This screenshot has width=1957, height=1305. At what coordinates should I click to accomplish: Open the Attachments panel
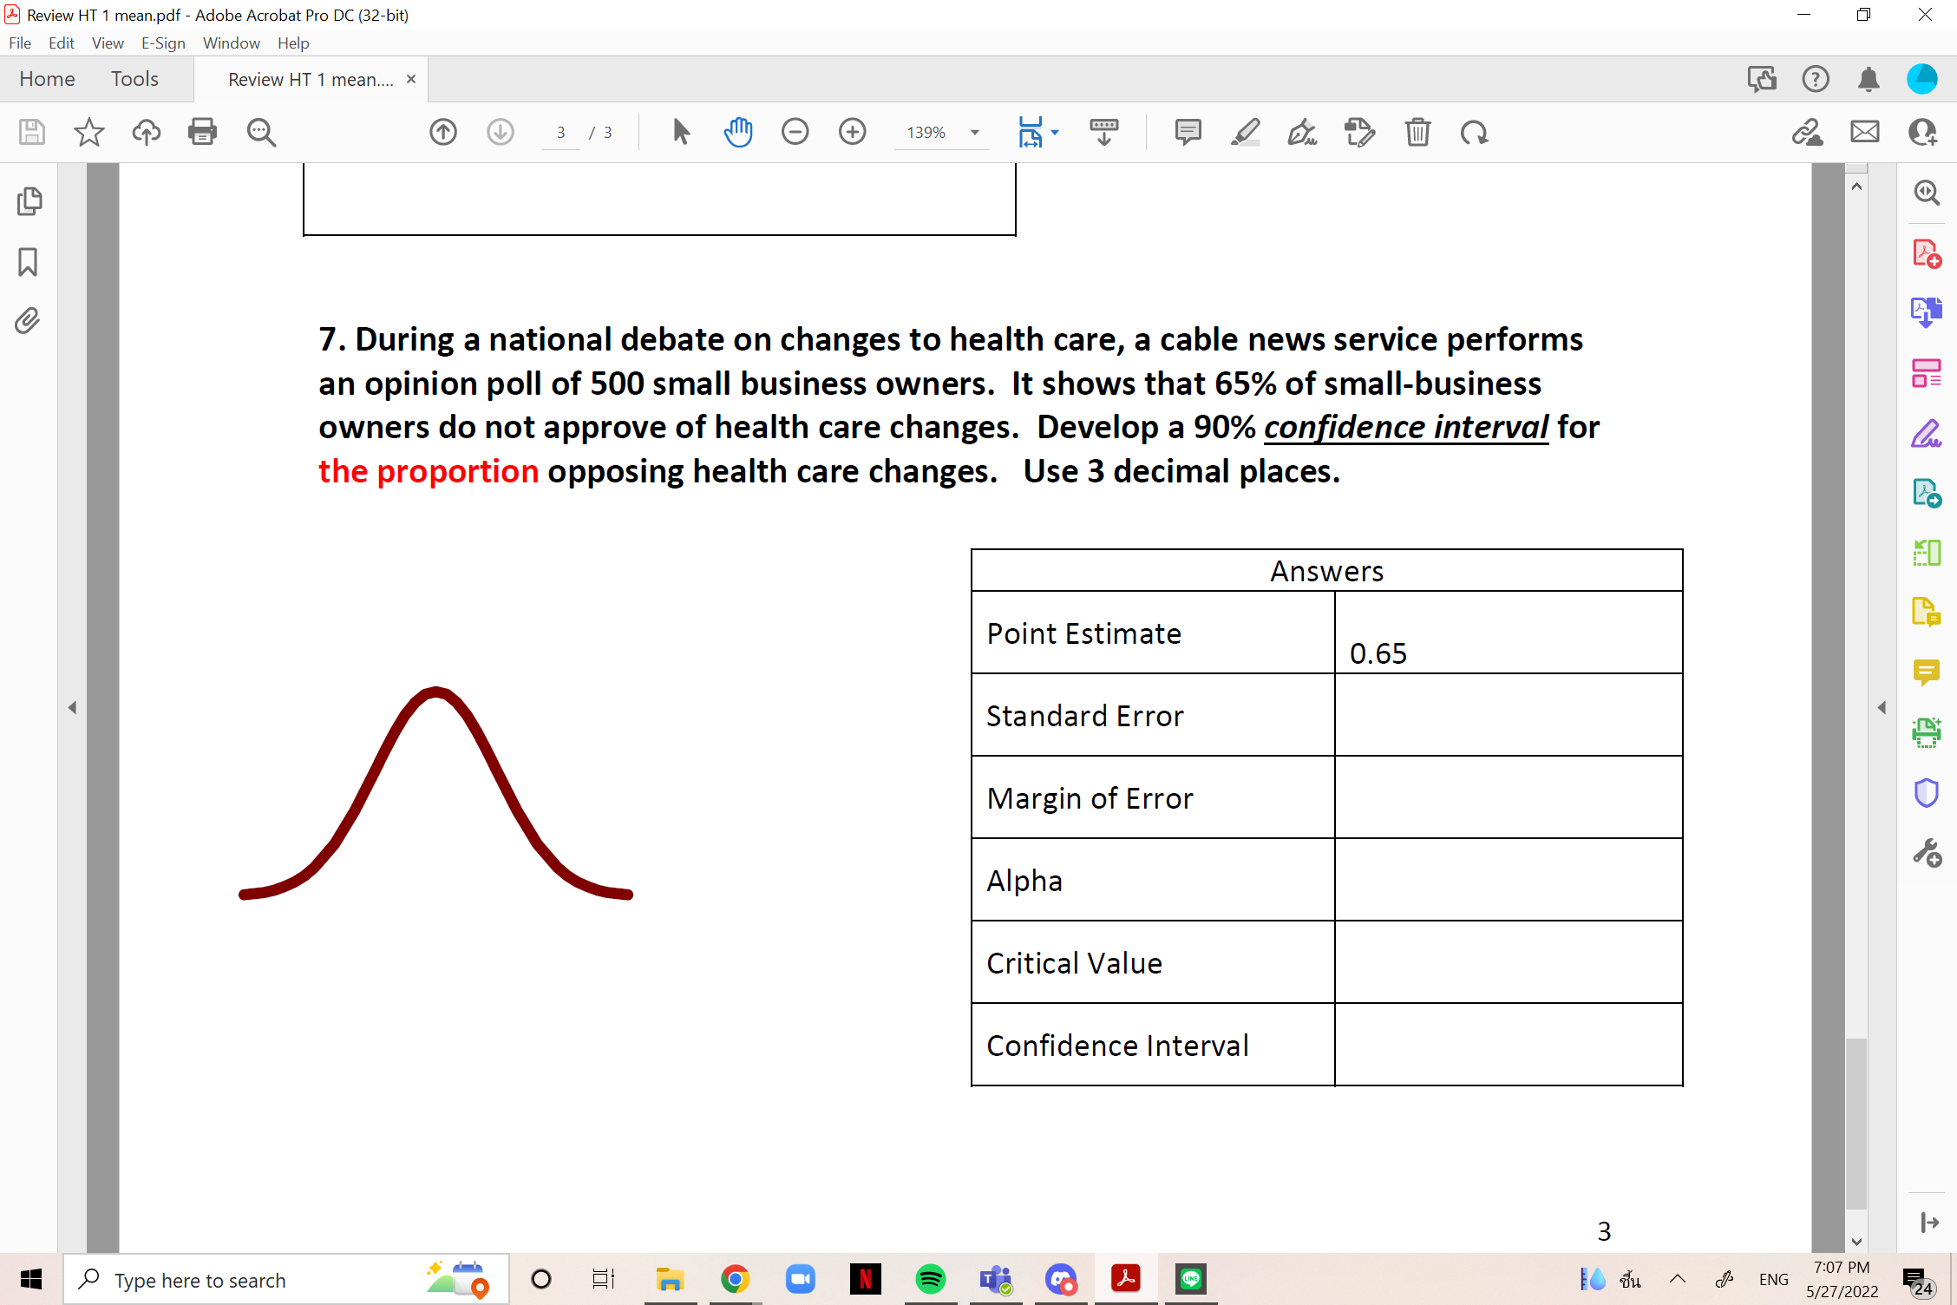point(27,321)
